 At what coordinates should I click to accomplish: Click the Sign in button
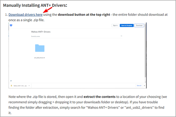[115, 25]
